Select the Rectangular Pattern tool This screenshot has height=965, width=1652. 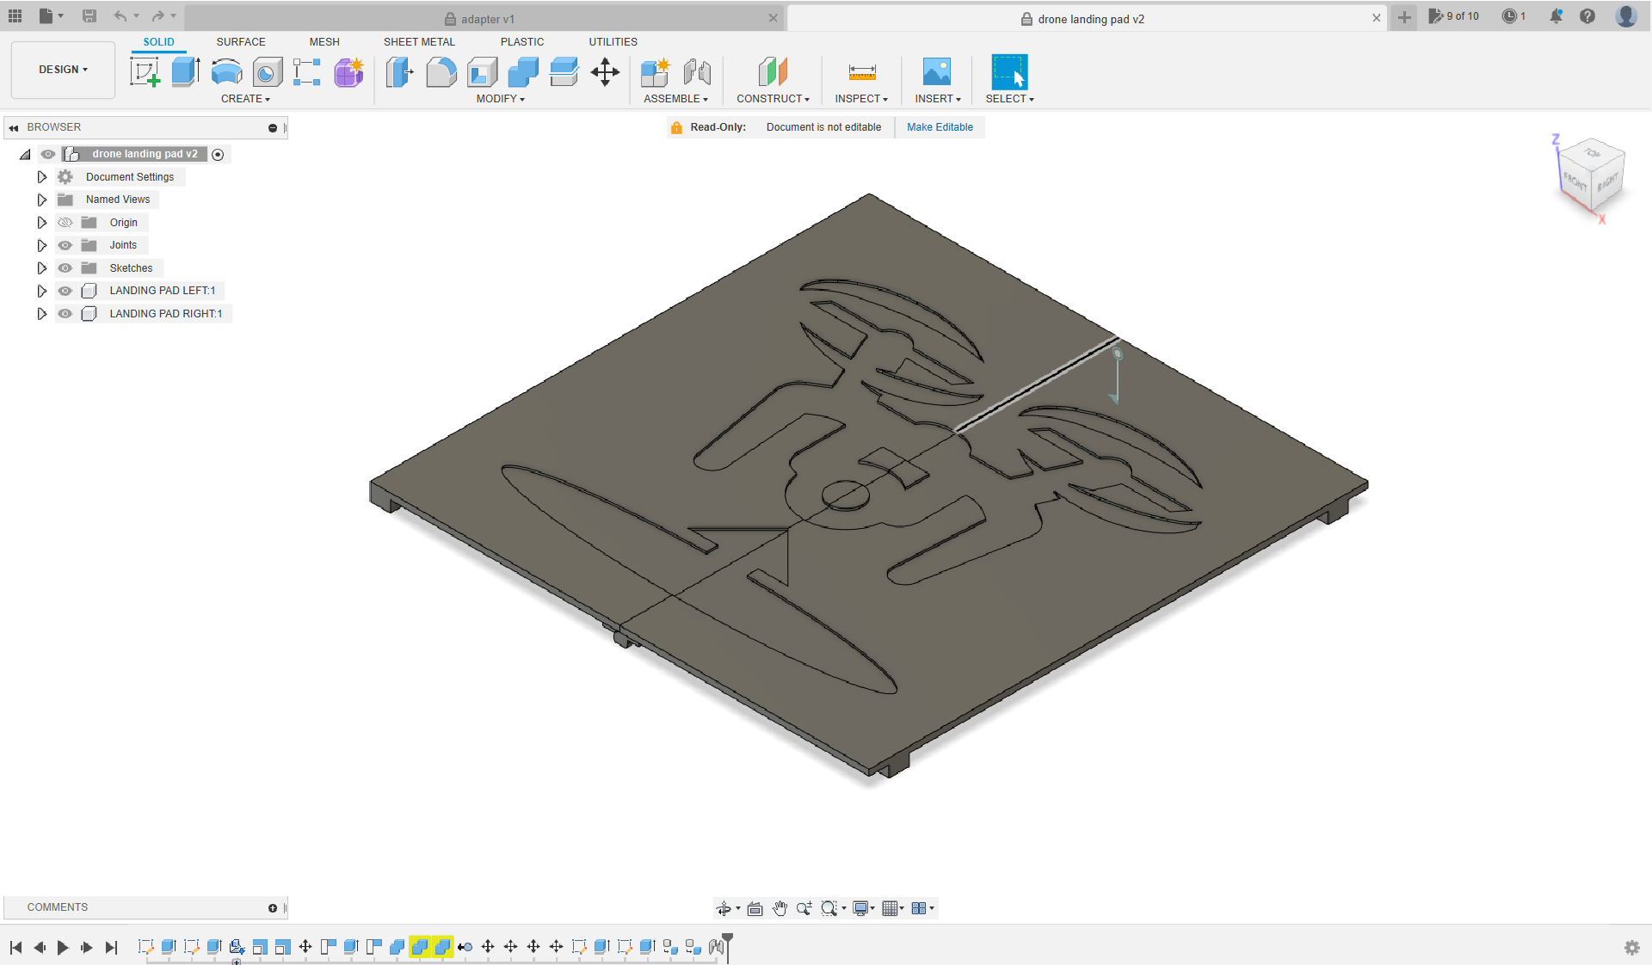(307, 72)
